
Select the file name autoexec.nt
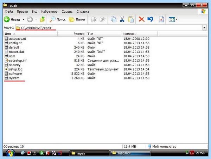pos(18,39)
